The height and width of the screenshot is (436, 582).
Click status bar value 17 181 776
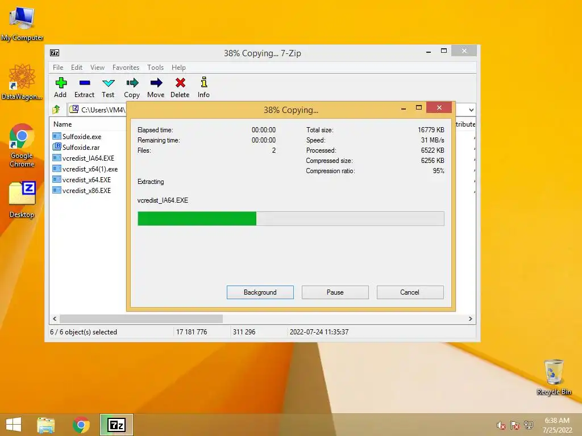click(x=192, y=332)
